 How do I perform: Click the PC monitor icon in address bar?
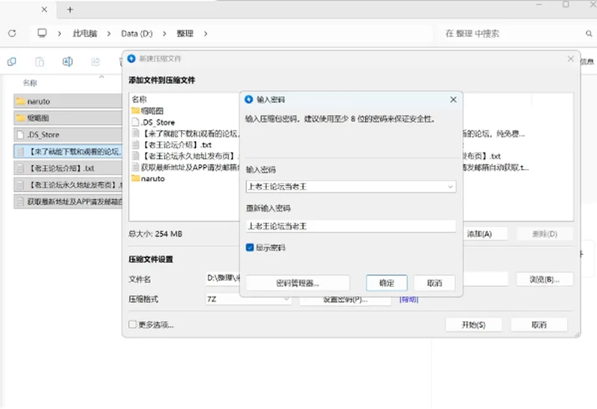[42, 33]
